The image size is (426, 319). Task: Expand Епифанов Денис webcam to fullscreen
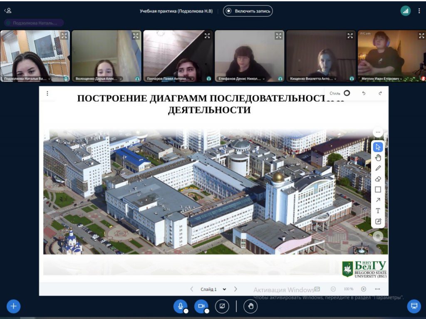click(278, 36)
